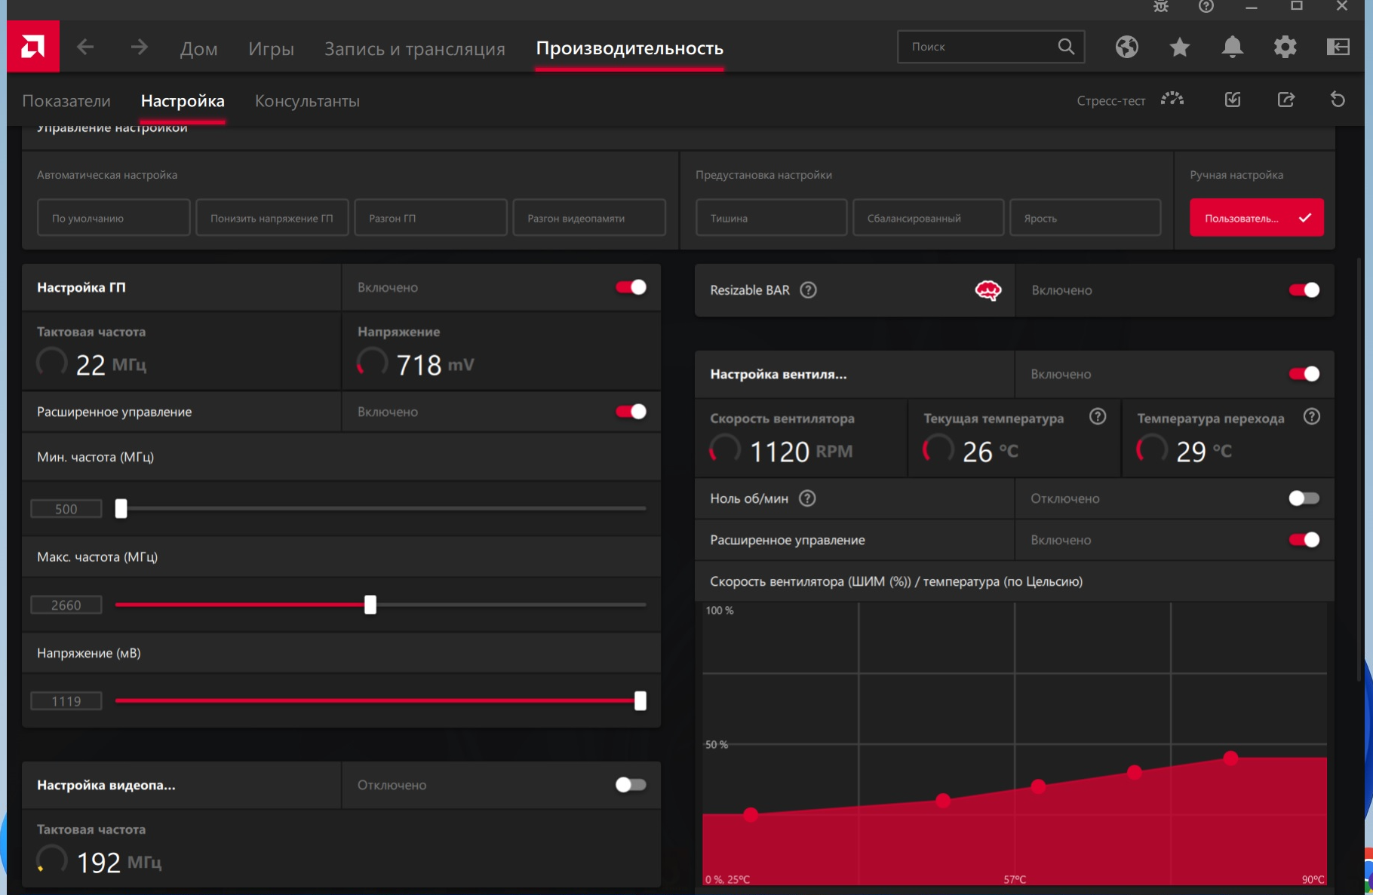
Task: Click the Мин. частота slider handle
Action: 121,509
